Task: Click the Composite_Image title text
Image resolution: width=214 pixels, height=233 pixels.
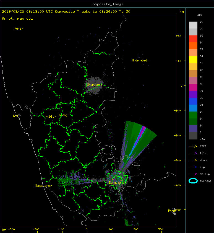Action: click(x=107, y=4)
